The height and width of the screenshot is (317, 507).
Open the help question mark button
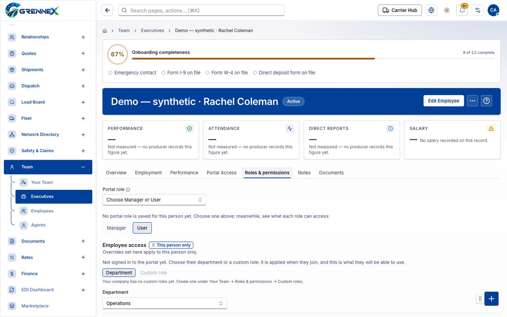487,101
